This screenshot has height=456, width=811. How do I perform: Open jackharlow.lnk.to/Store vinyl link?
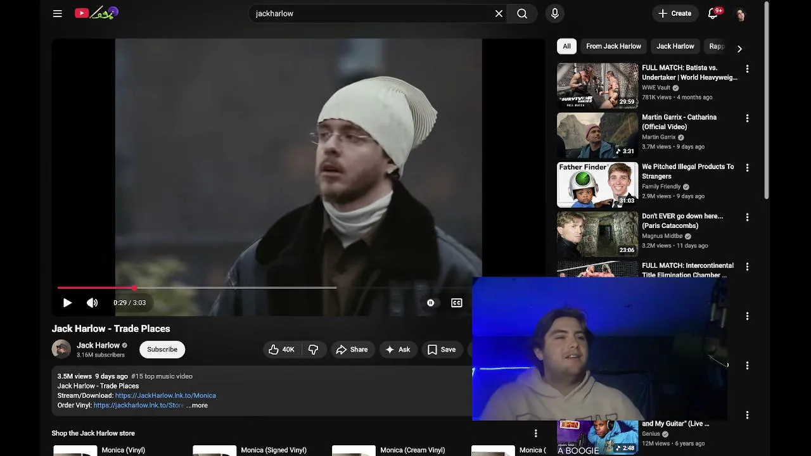(139, 405)
